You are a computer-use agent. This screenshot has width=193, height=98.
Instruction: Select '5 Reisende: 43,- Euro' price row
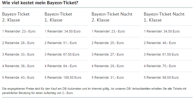18,78
